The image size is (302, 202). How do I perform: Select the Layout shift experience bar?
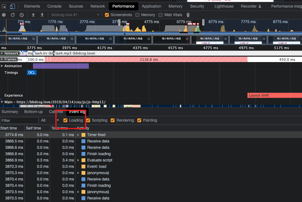point(275,95)
